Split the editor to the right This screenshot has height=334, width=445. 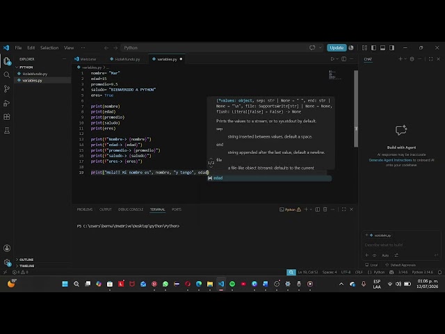343,59
